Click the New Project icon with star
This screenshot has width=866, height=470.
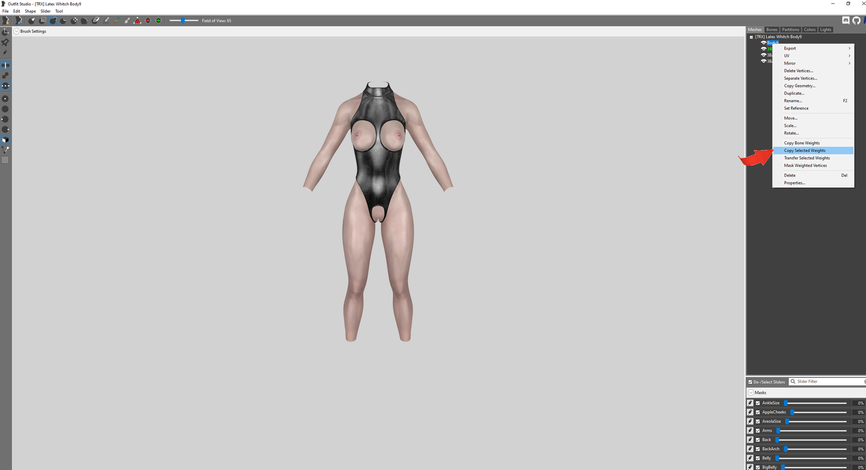[6, 20]
